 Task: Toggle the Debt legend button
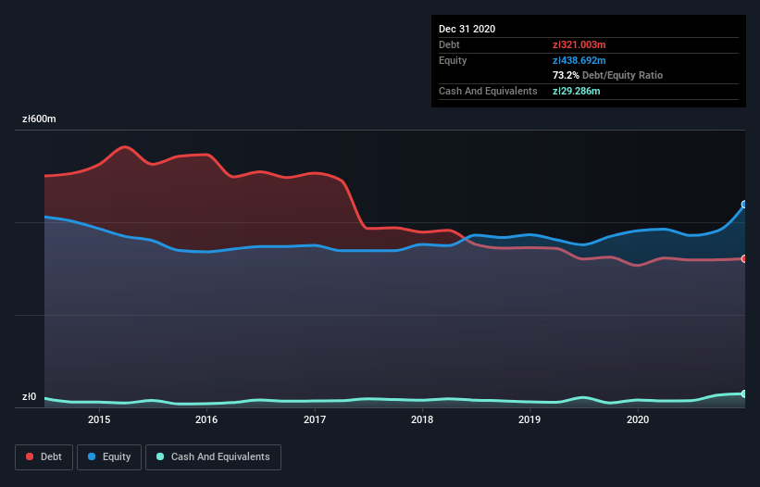point(44,457)
